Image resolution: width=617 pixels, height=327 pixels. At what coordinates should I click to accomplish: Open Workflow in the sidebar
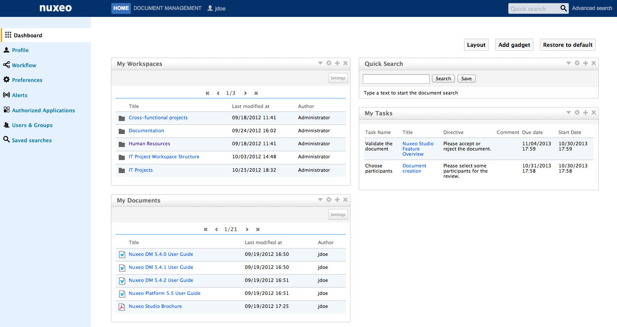pos(24,65)
